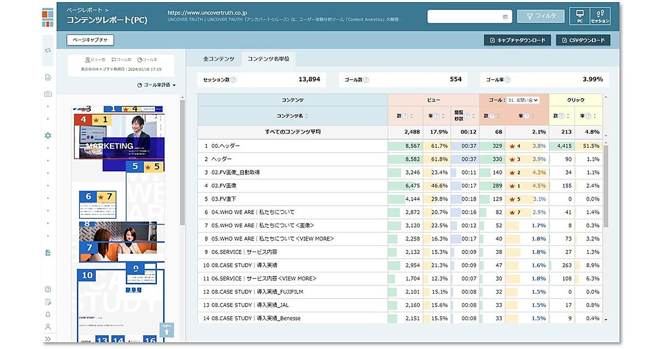Select the コンテンツ名単位 tab
665x349 pixels.
tap(268, 59)
